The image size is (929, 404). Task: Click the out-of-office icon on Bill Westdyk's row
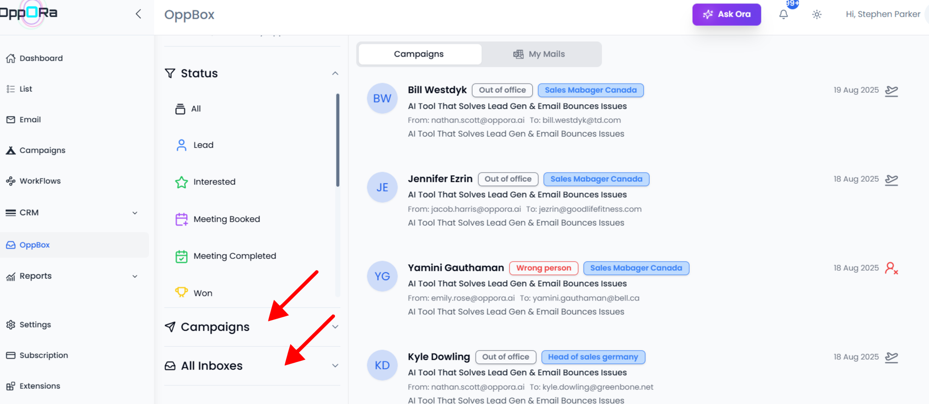[891, 90]
